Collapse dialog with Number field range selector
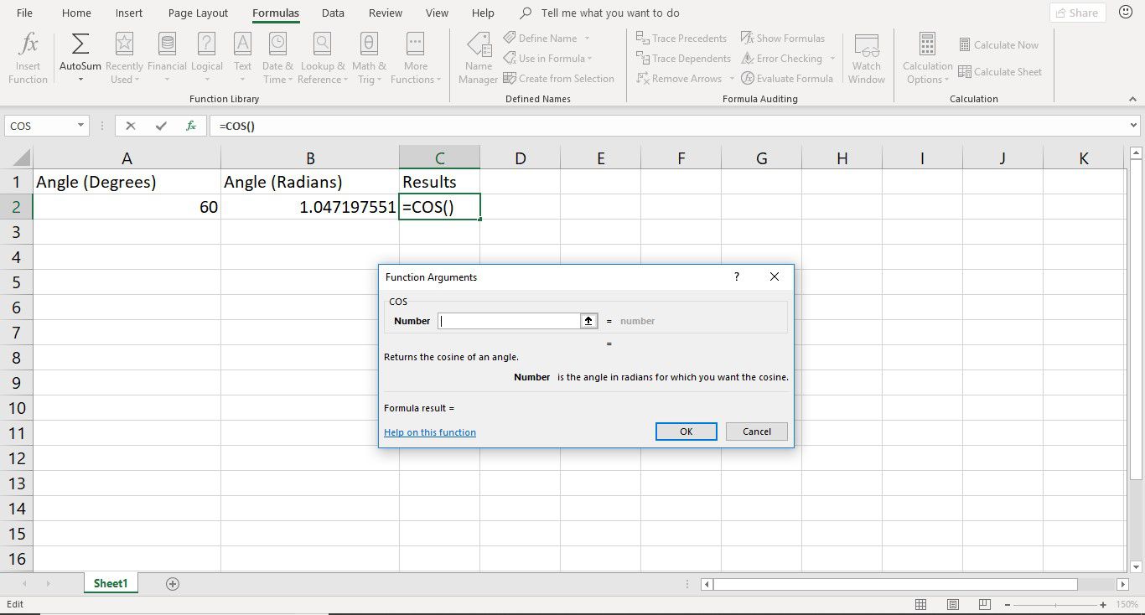Viewport: 1145px width, 615px height. pyautogui.click(x=588, y=321)
